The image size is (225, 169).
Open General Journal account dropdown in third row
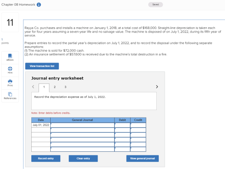[x=82, y=135]
